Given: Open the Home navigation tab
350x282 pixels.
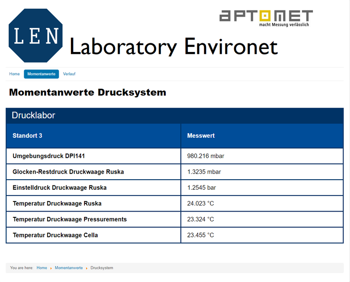Looking at the screenshot, I should pos(14,74).
